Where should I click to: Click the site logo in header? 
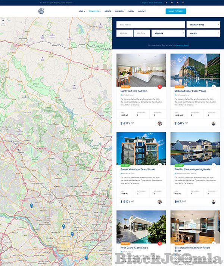tap(41, 11)
